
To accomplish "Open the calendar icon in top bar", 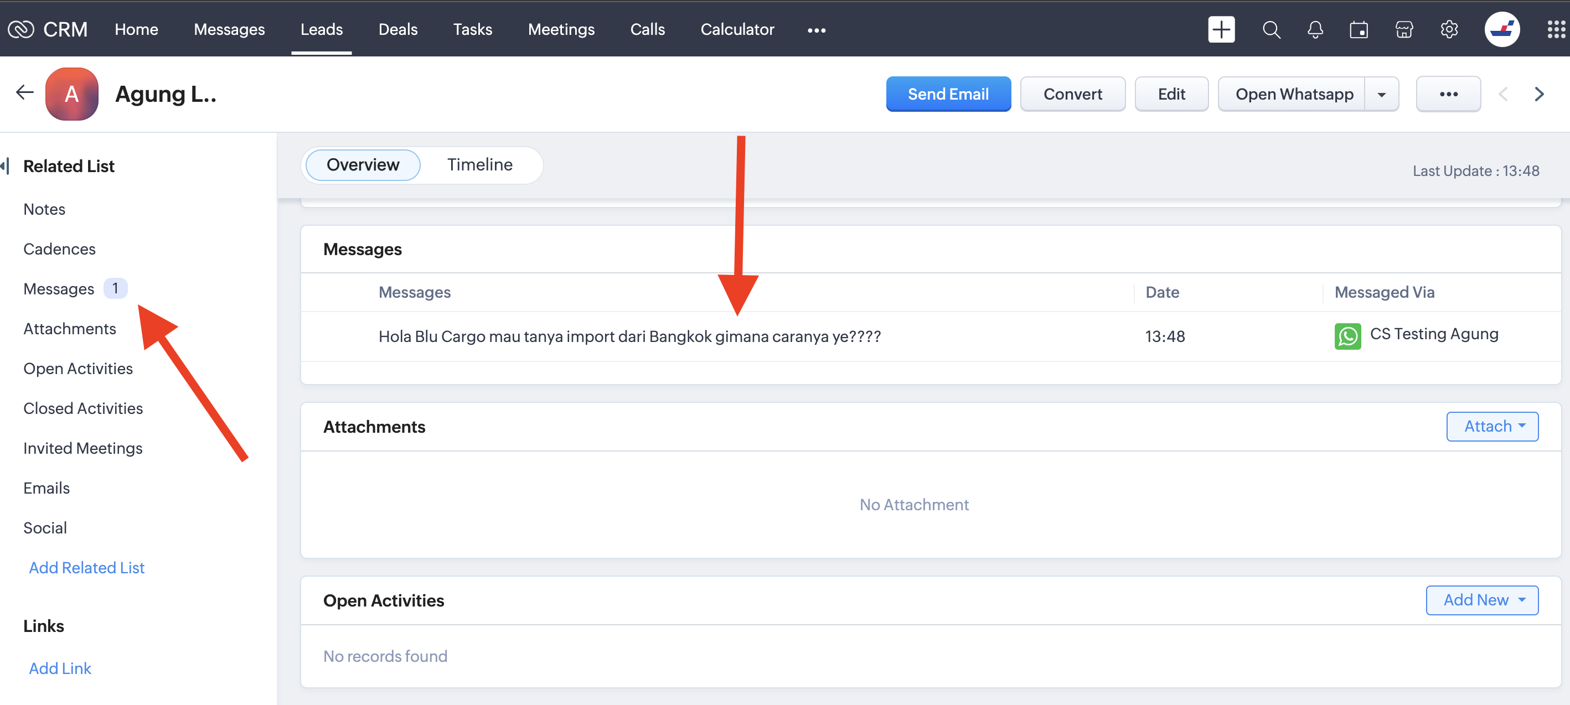I will [x=1359, y=29].
